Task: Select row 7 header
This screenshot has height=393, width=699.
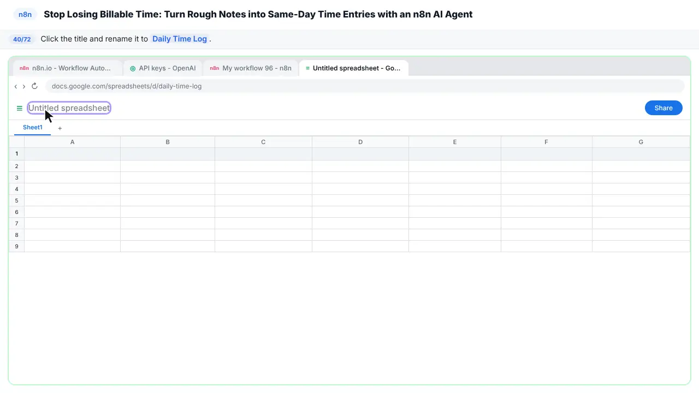Action: [x=16, y=223]
